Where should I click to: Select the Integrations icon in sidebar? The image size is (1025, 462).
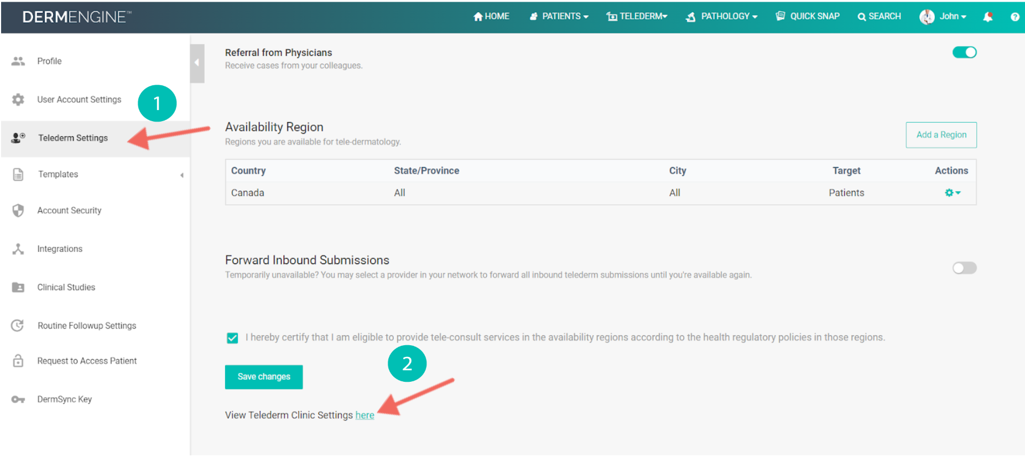coord(18,249)
